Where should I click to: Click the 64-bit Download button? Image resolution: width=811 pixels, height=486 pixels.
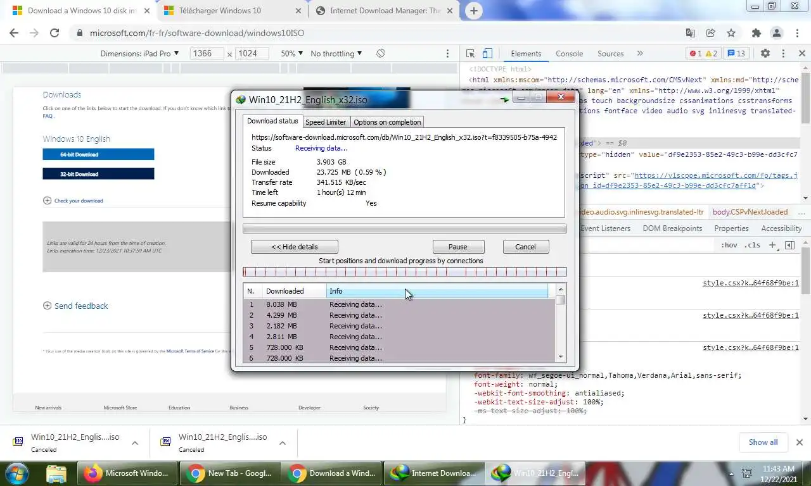(x=98, y=154)
